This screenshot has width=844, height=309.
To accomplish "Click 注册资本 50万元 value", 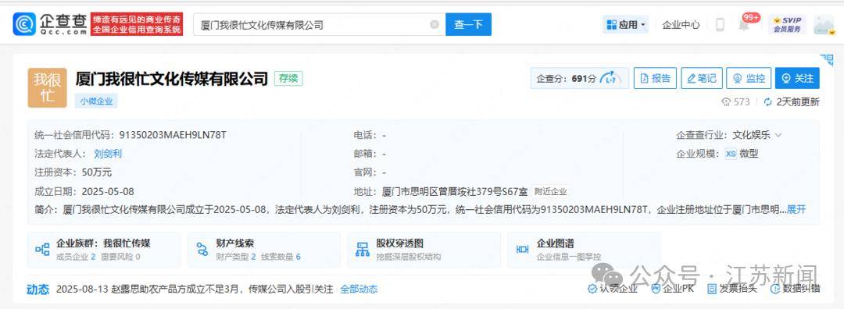I will [x=96, y=172].
